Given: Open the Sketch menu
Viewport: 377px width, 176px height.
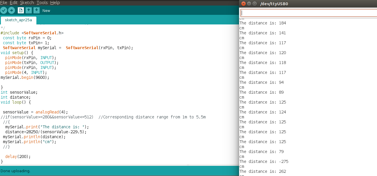Looking at the screenshot, I should pos(27,3).
